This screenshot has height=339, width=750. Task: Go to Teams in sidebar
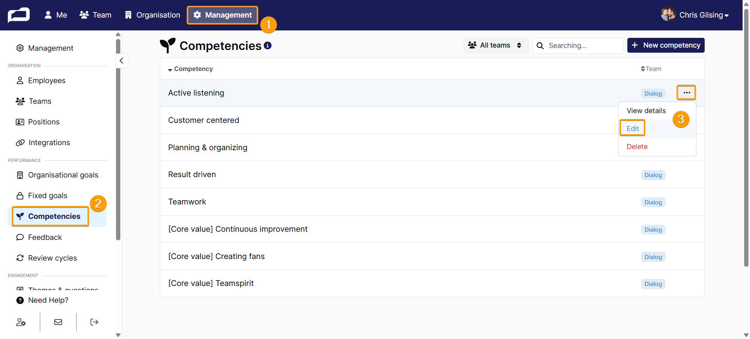pyautogui.click(x=34, y=101)
